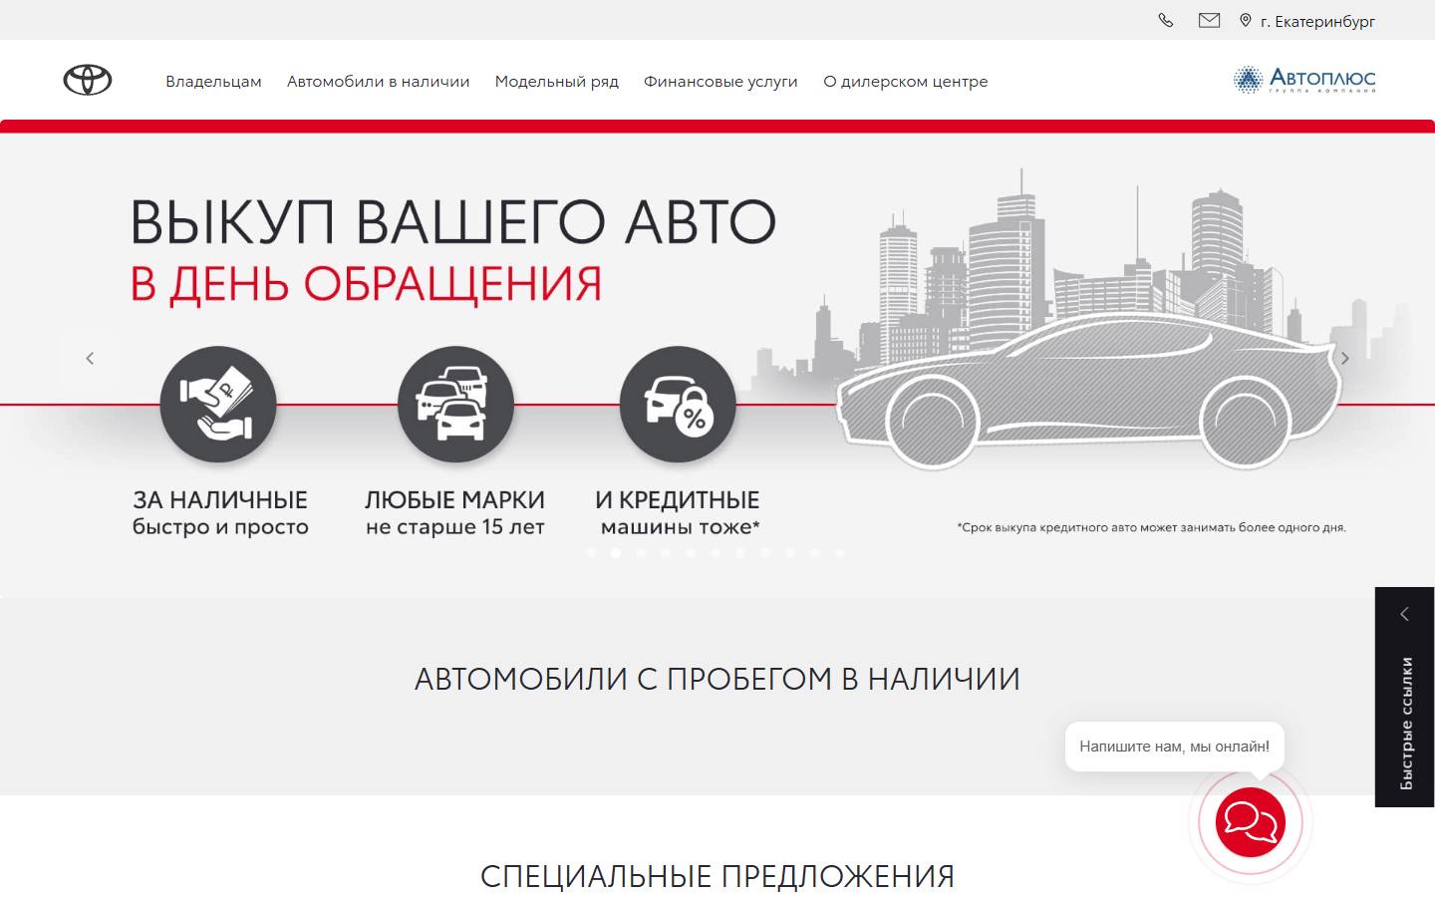Click the envelope email icon
The height and width of the screenshot is (897, 1435).
coord(1209,20)
